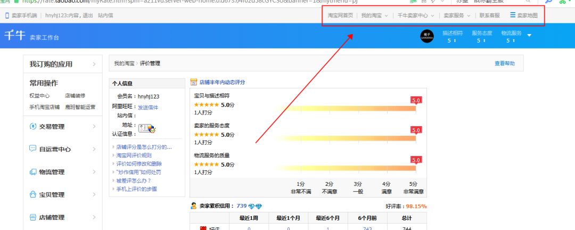
Task: Go to 淘宝网首页
Action: point(340,15)
